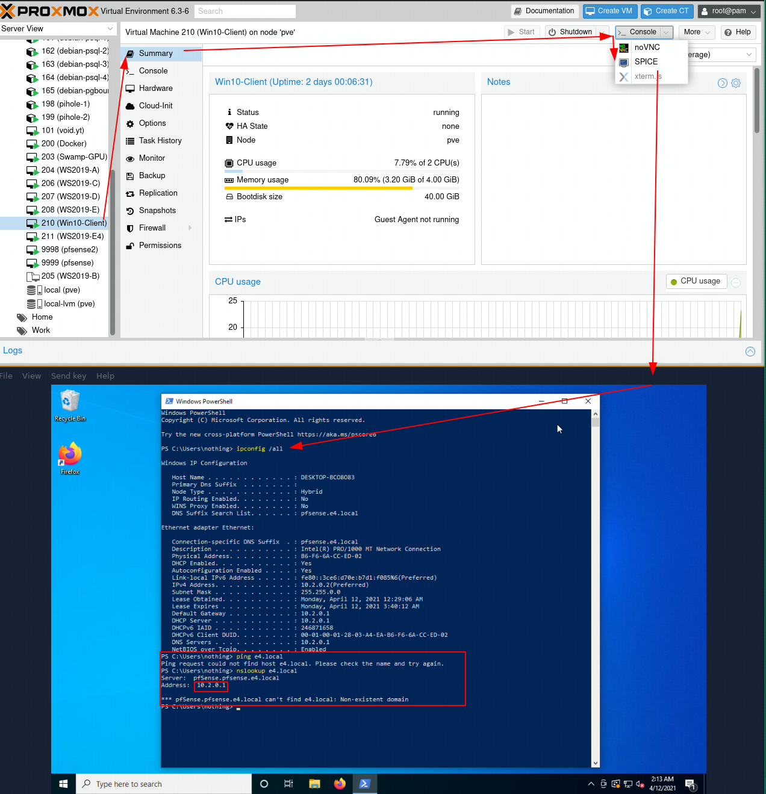Switch to the Summary tab

coord(161,54)
